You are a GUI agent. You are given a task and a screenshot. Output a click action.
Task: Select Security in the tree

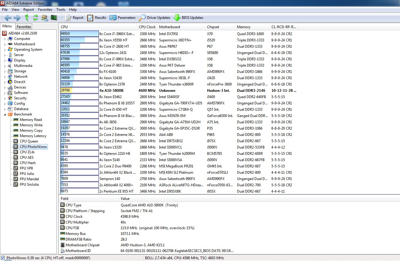click(20, 98)
